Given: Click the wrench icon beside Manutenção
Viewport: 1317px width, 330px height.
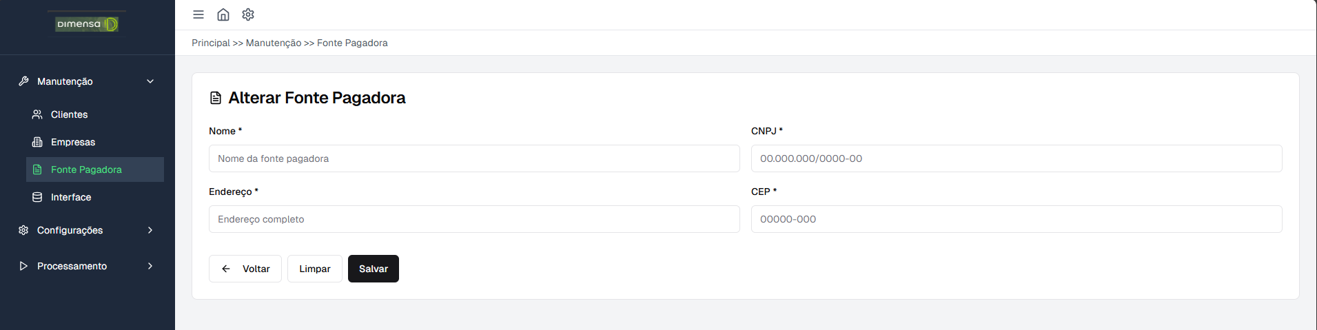Looking at the screenshot, I should (x=23, y=81).
